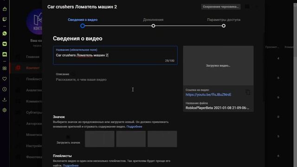Image resolution: width=297 pixels, height=167 pixels.
Task: Click the Просмотры column header behind the dialog
Action: [272, 47]
